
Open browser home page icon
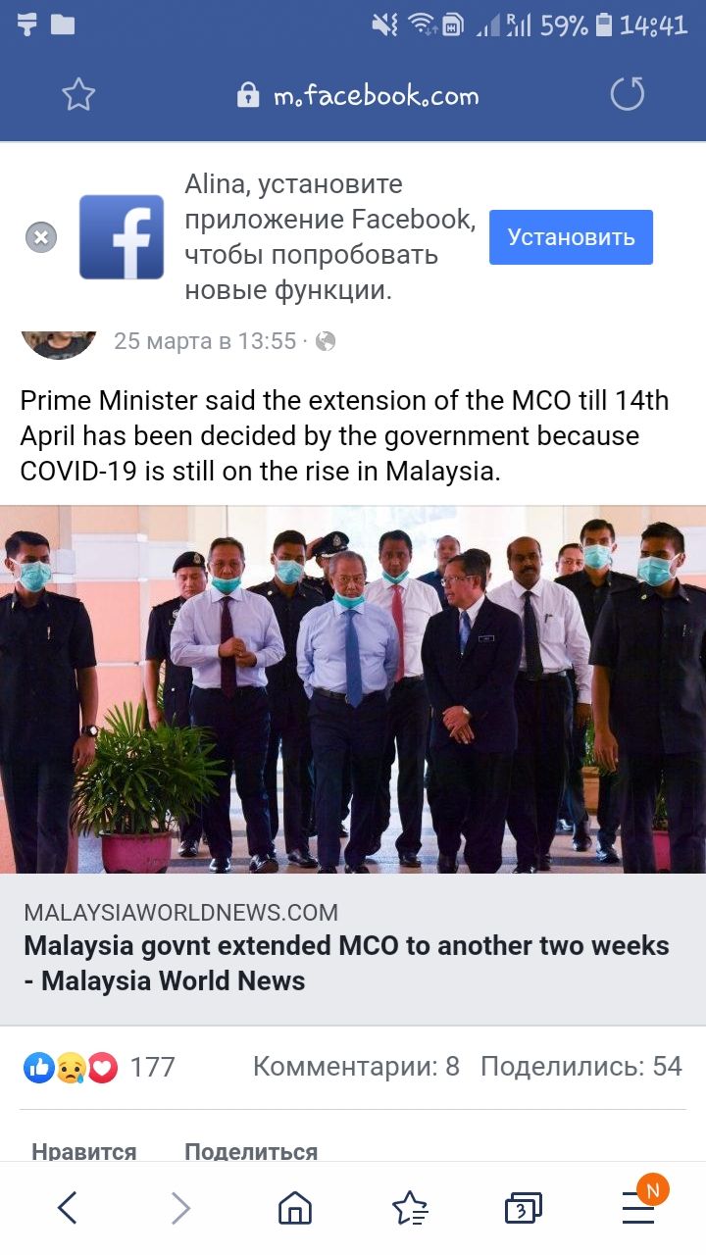click(295, 1208)
